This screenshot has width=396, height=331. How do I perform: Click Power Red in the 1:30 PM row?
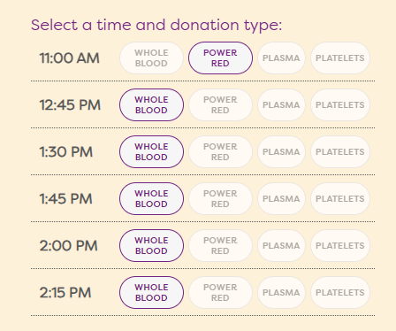220,152
